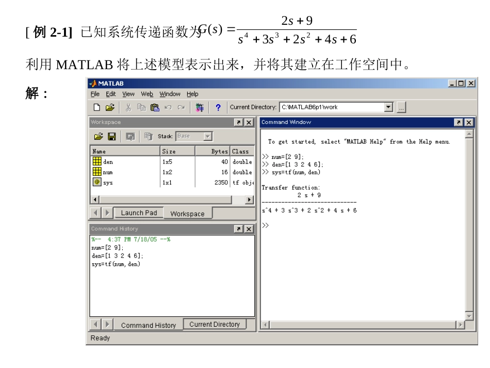This screenshot has height=368, width=490.
Task: Open the Edit menu
Action: point(110,94)
